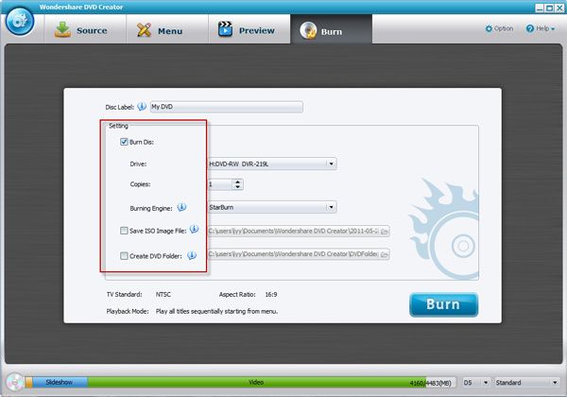The image size is (567, 397).
Task: Click the Playback Mode description text
Action: pos(216,311)
